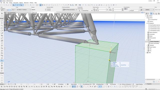Viewport: 160px width, 90px height.
Task: Open the Design menu
Action: click(11, 3)
